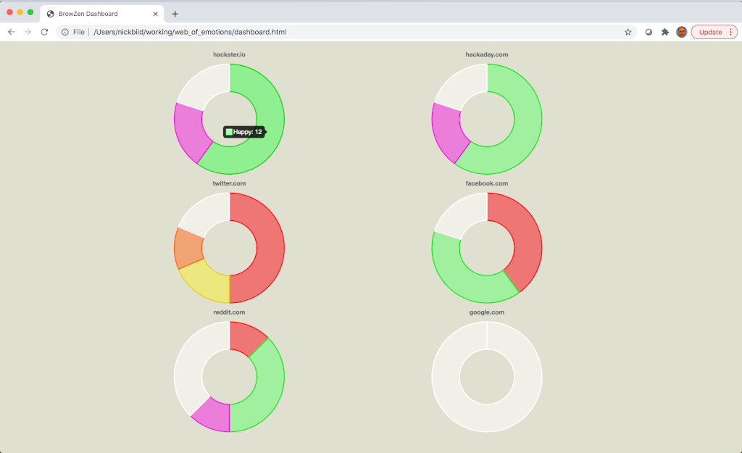Open the site info icon beside File
This screenshot has height=453, width=742.
[64, 32]
